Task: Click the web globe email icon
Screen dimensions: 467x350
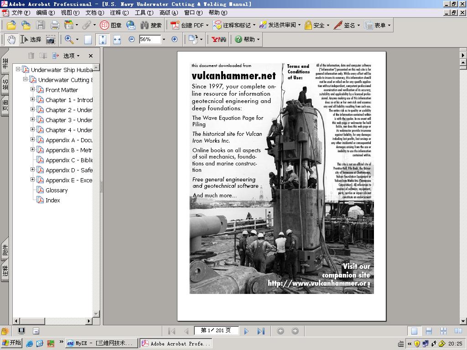Action: (x=131, y=26)
